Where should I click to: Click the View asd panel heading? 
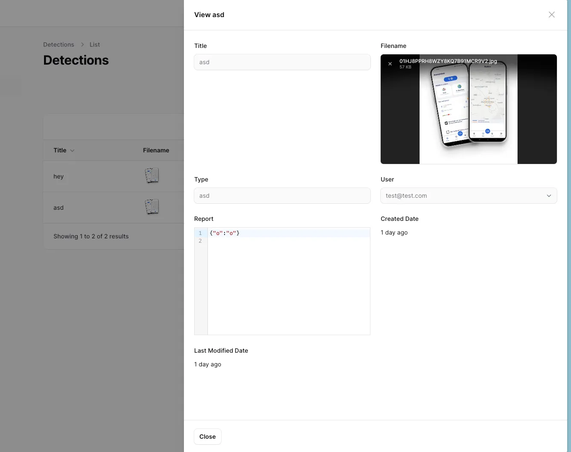pyautogui.click(x=209, y=15)
